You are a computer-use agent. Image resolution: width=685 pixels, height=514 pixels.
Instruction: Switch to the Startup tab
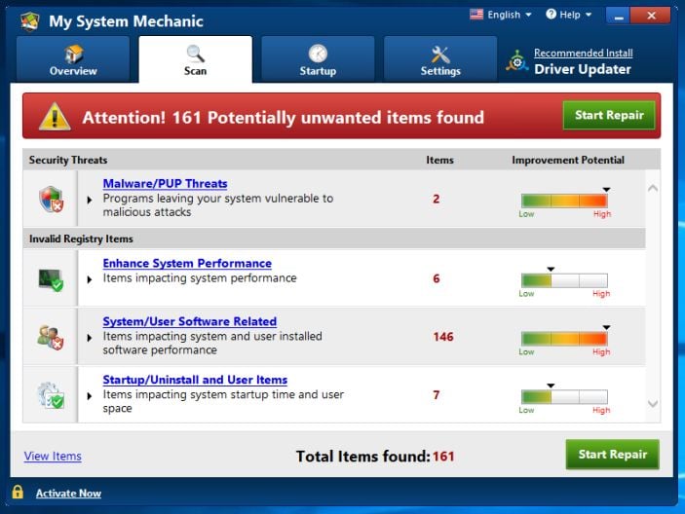tap(318, 59)
